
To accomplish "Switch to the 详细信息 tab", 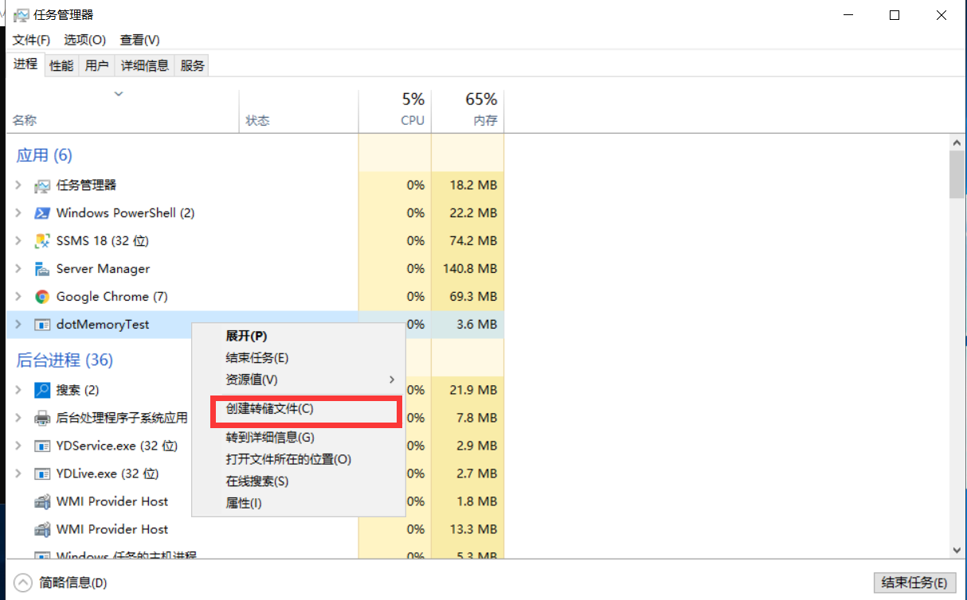I will point(145,66).
